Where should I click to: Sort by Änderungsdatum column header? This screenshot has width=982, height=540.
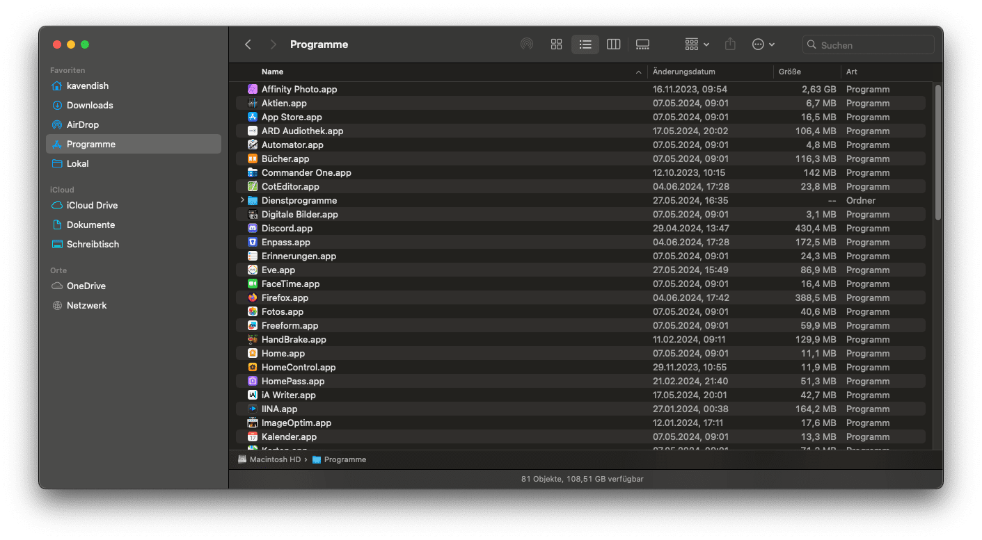(x=683, y=72)
